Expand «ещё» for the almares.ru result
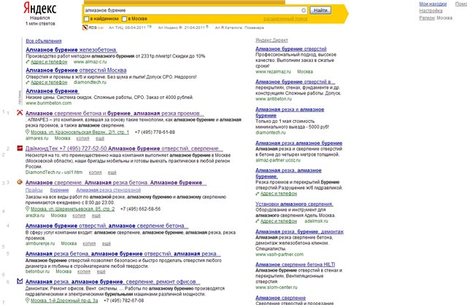The height and width of the screenshot is (305, 467). coord(100,138)
